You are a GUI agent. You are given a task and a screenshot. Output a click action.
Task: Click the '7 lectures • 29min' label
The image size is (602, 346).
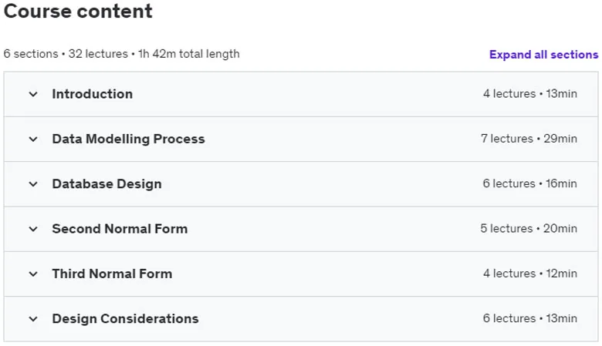[529, 139]
